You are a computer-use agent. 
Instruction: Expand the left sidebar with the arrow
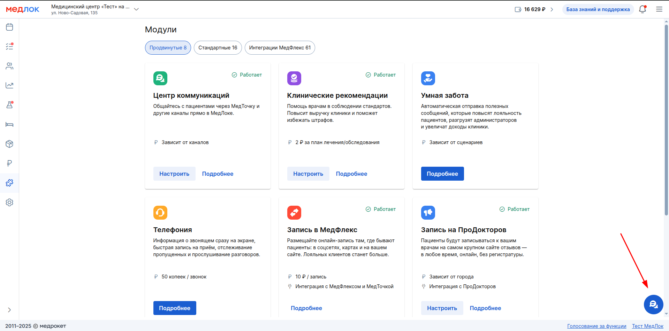(9, 310)
